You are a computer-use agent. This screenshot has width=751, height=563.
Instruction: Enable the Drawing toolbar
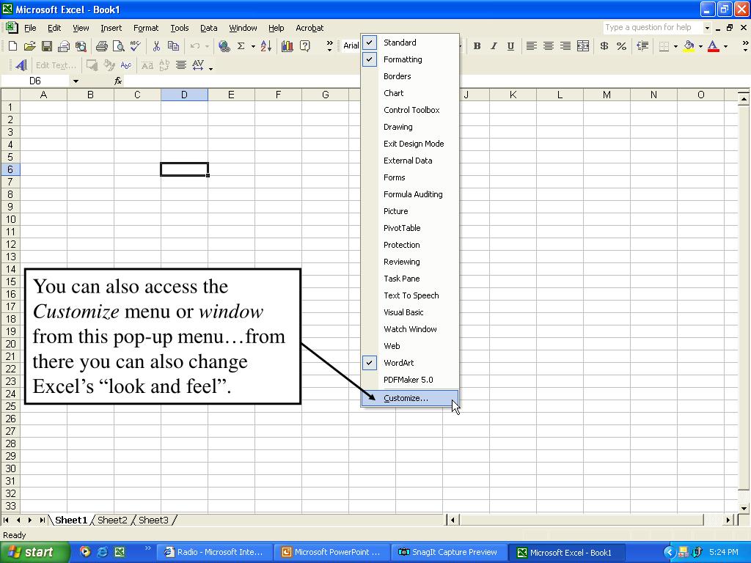410,127
